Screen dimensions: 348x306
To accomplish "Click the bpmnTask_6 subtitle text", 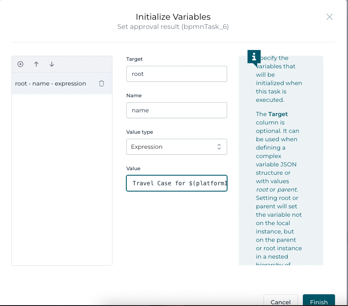I will click(x=173, y=27).
